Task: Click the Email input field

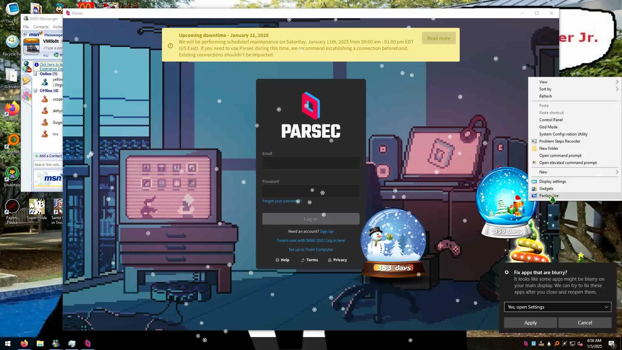Action: click(x=311, y=163)
